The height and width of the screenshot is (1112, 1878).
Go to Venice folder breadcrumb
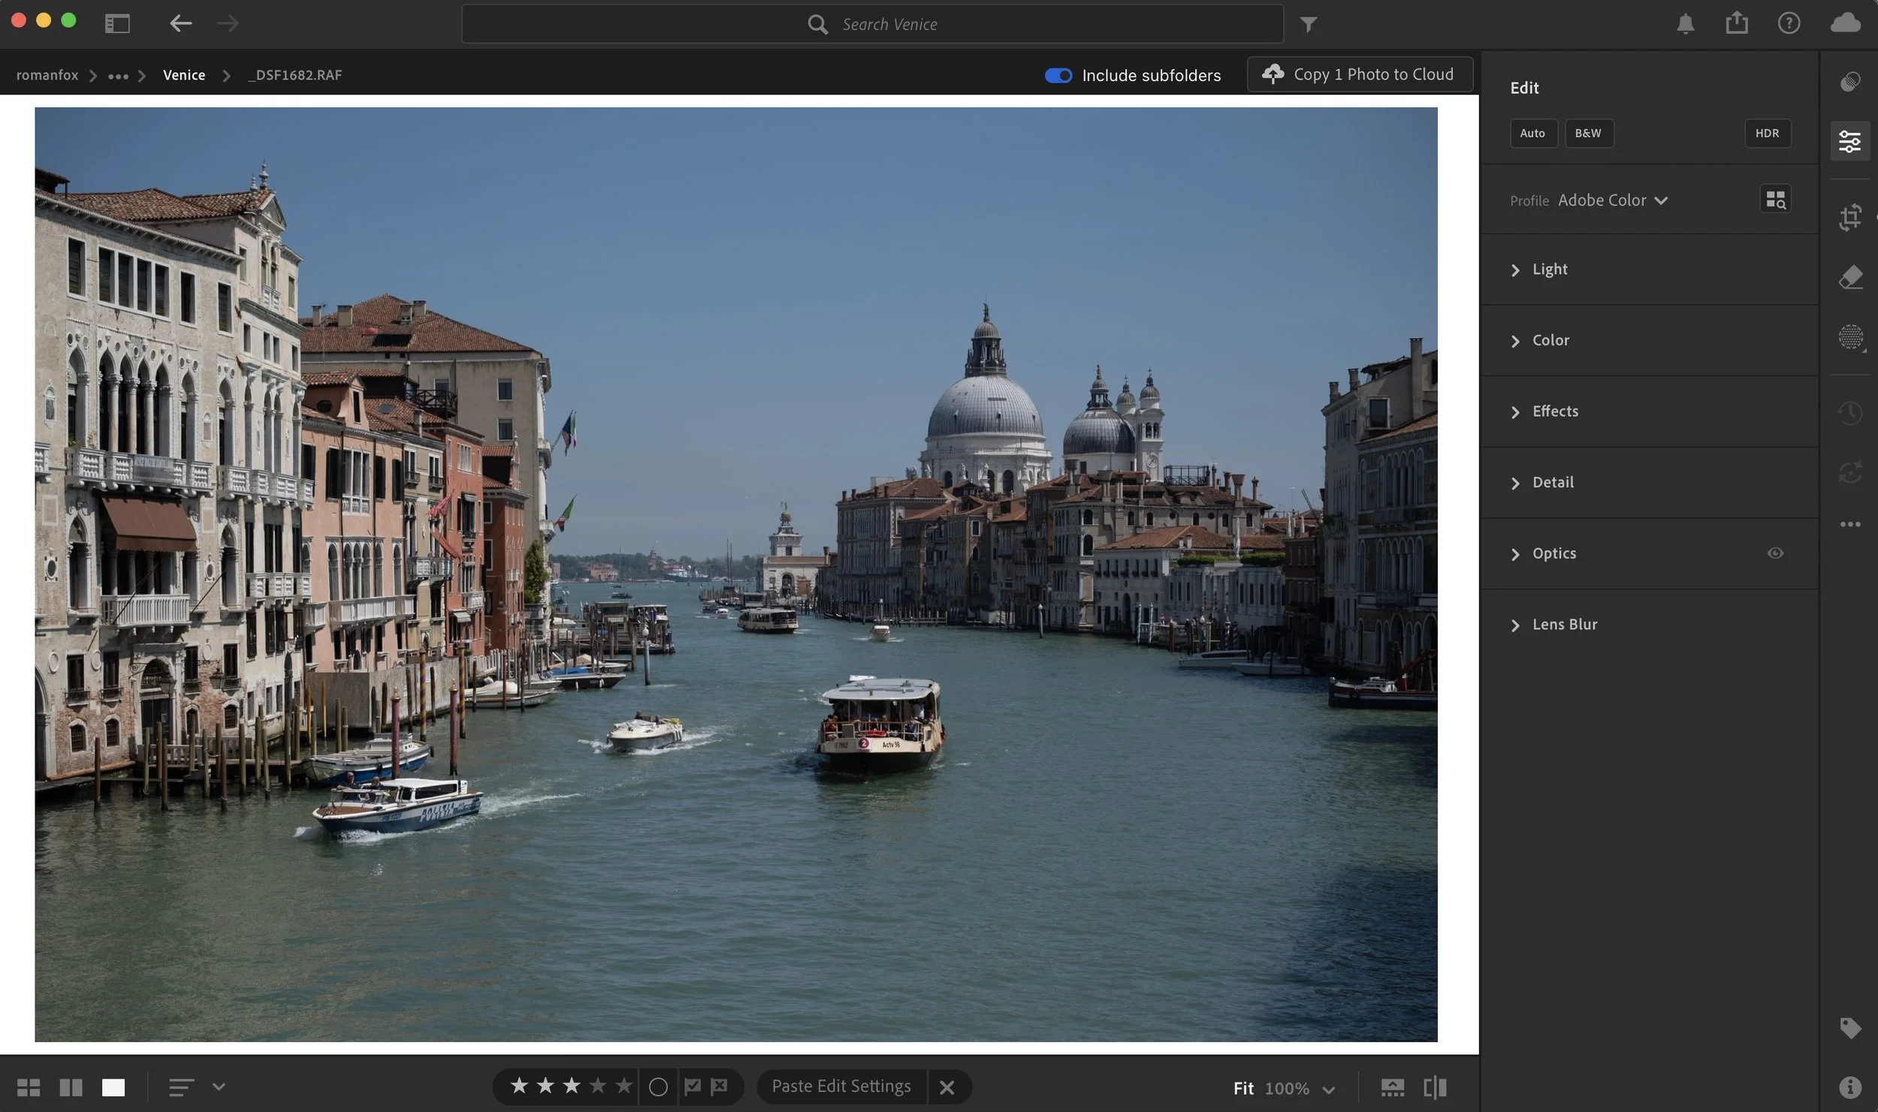click(184, 75)
